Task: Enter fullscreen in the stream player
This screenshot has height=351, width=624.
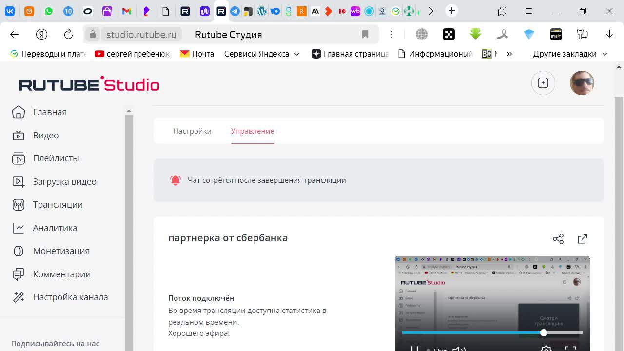Action: (x=570, y=349)
